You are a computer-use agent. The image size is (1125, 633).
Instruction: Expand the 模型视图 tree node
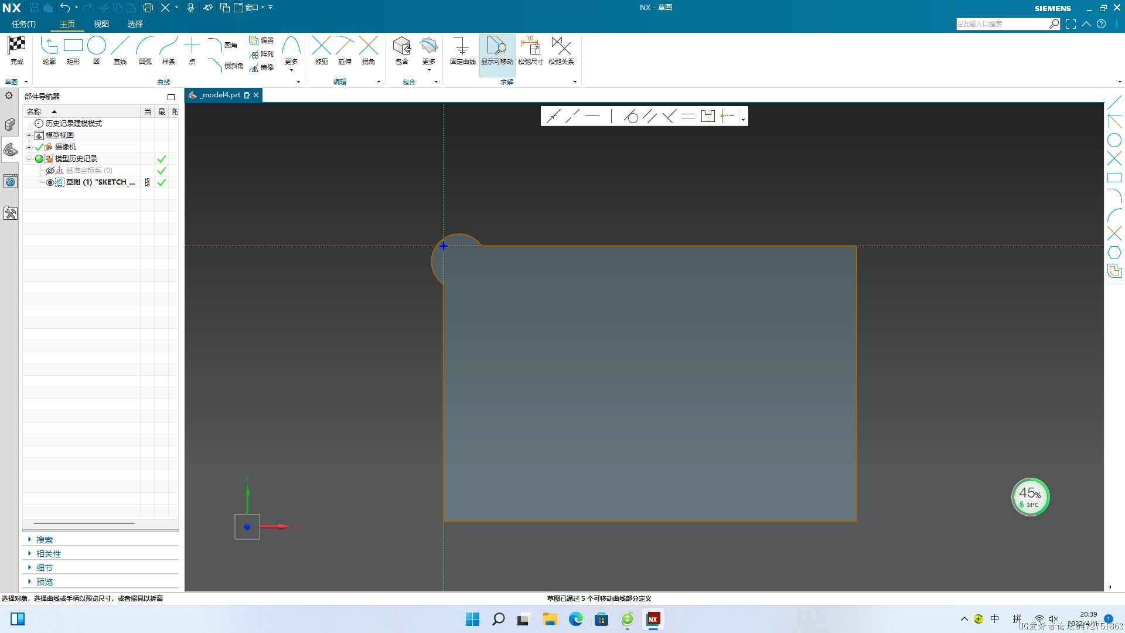(x=29, y=135)
